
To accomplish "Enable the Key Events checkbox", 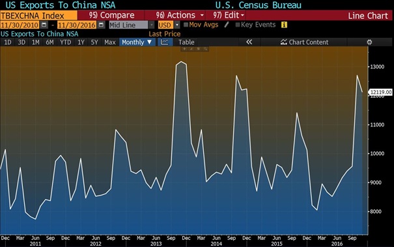I will tap(238, 25).
